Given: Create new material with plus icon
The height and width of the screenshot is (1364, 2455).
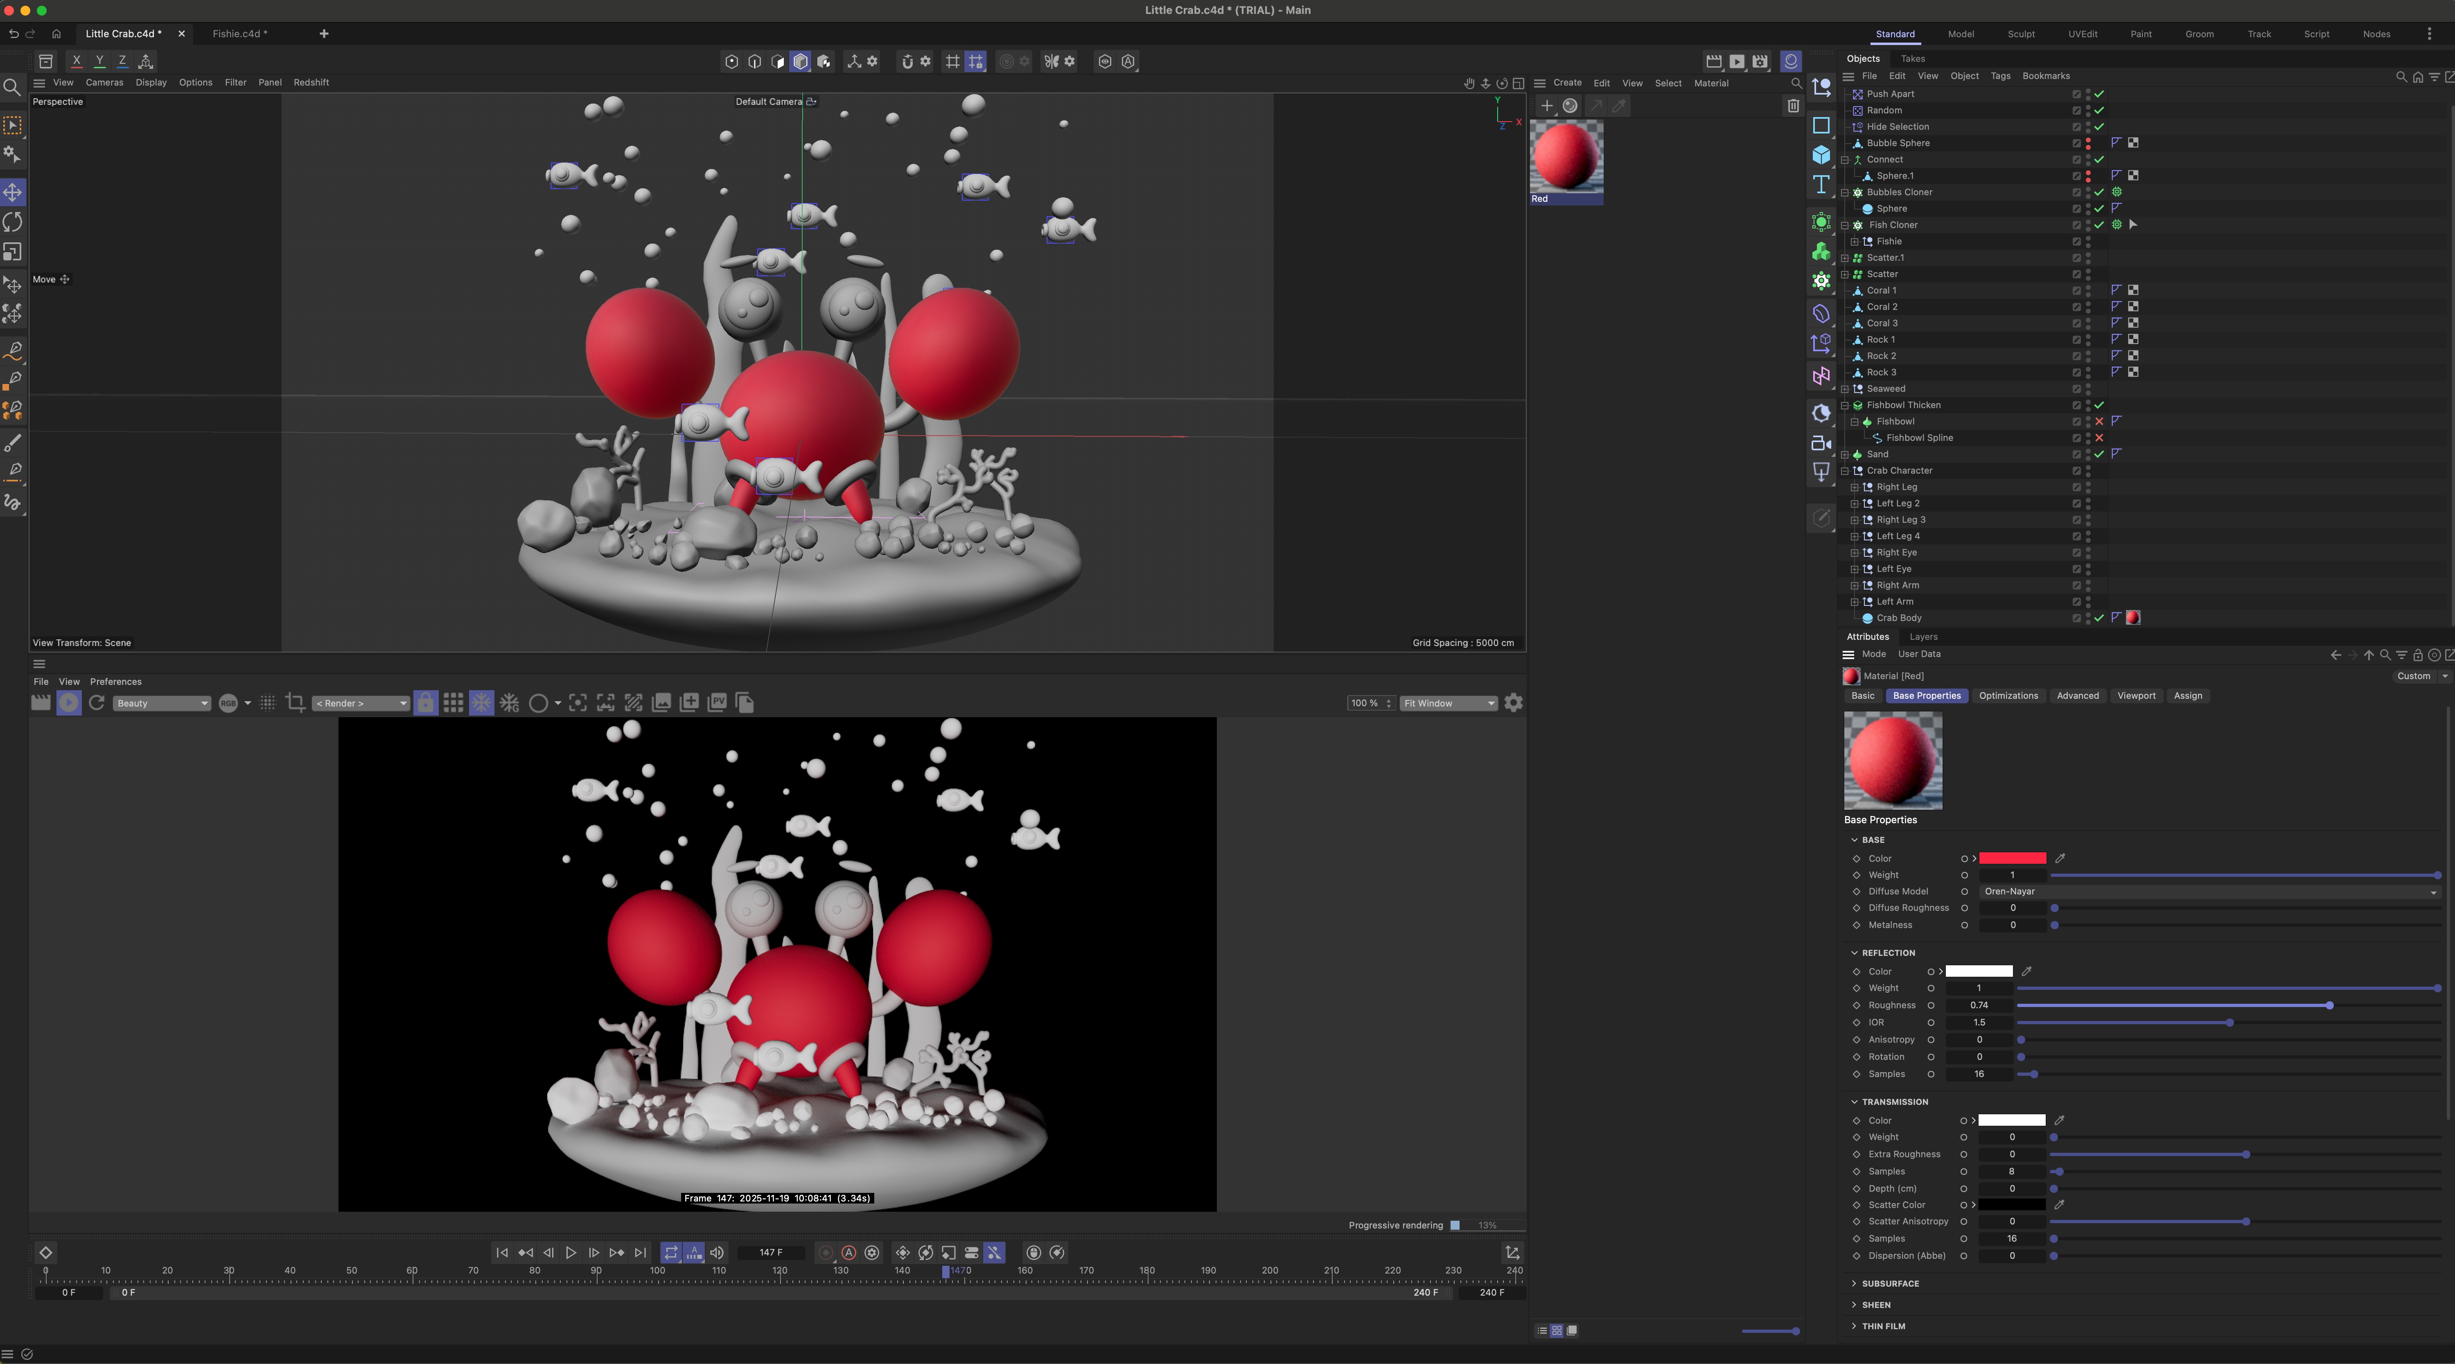Looking at the screenshot, I should click(x=1547, y=106).
